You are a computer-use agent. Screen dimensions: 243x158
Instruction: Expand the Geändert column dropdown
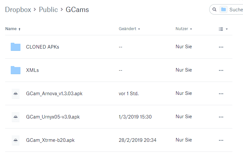129,29
